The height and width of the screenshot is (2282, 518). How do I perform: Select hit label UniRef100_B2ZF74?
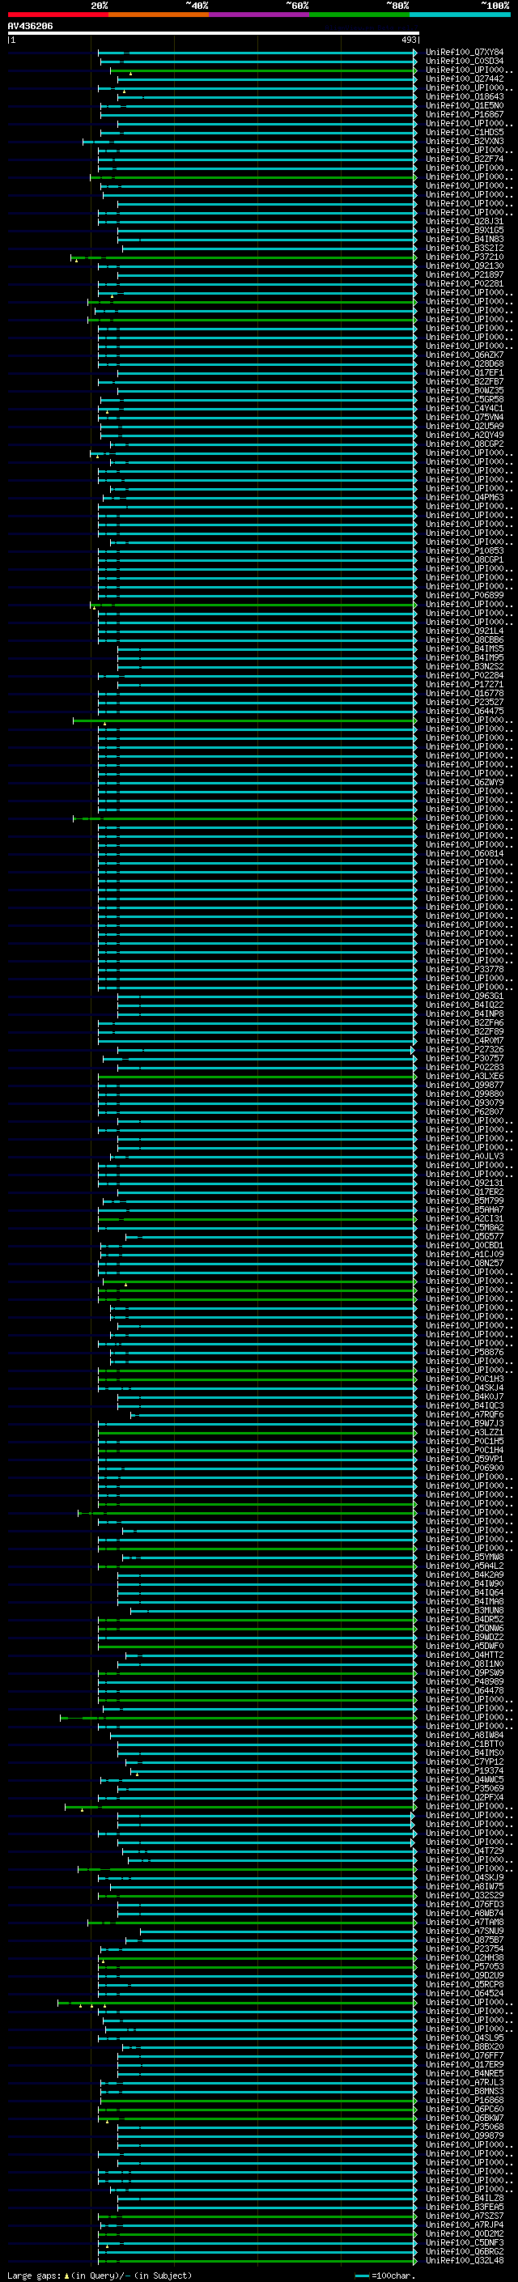pyautogui.click(x=465, y=159)
